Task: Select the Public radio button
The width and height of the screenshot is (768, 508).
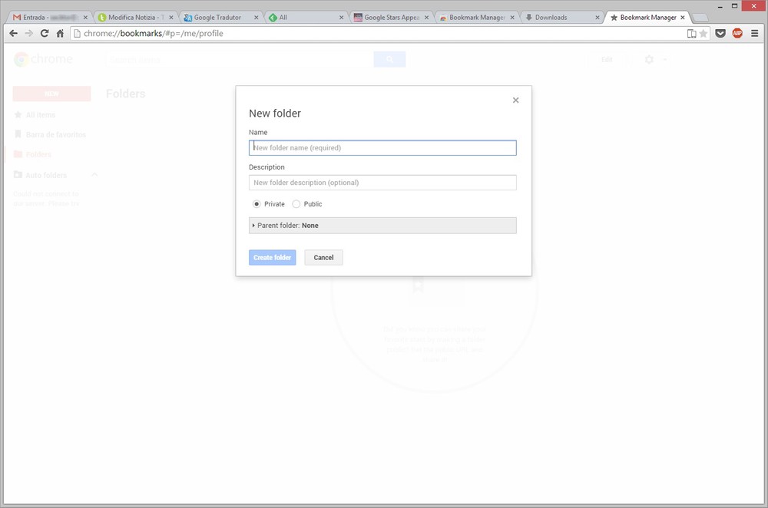Action: tap(296, 204)
